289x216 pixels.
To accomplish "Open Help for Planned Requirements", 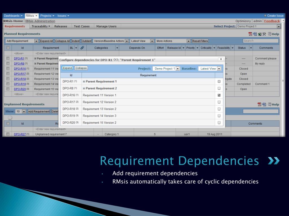I will pos(273,34).
